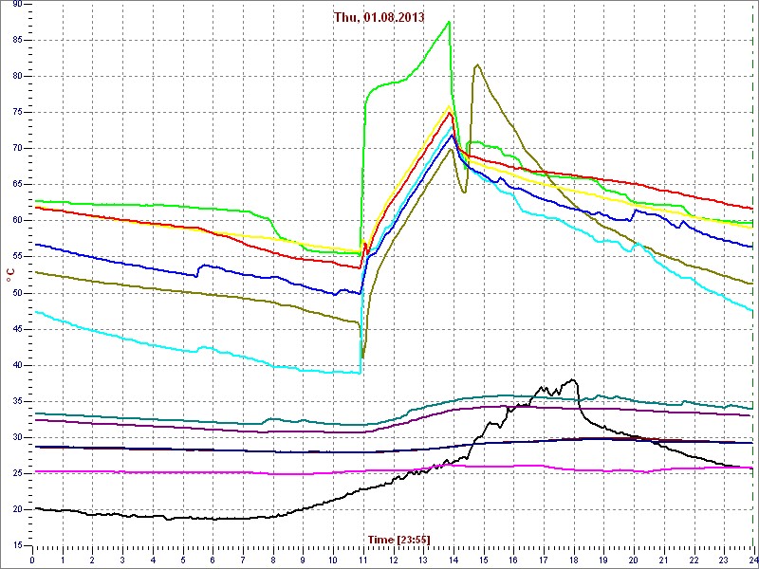The height and width of the screenshot is (569, 759).
Task: Select the '60' temperature axis label
Action: coord(17,221)
